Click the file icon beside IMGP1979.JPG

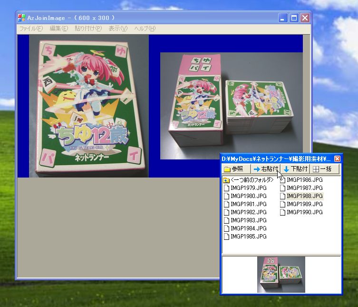[x=226, y=188]
